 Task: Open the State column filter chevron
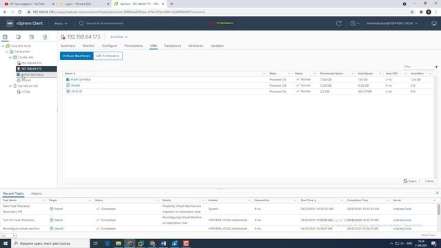tap(289, 74)
